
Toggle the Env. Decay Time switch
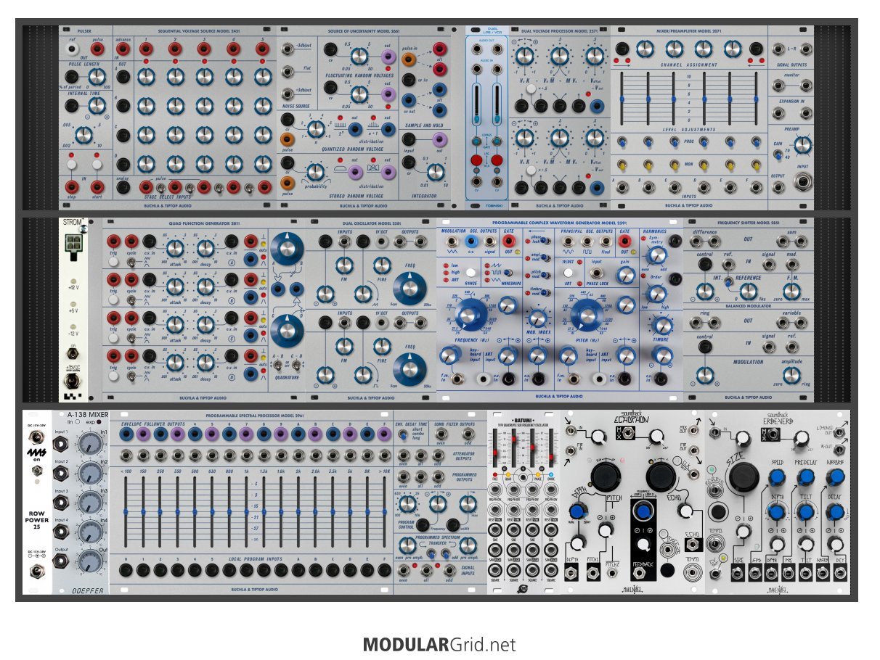pos(404,435)
